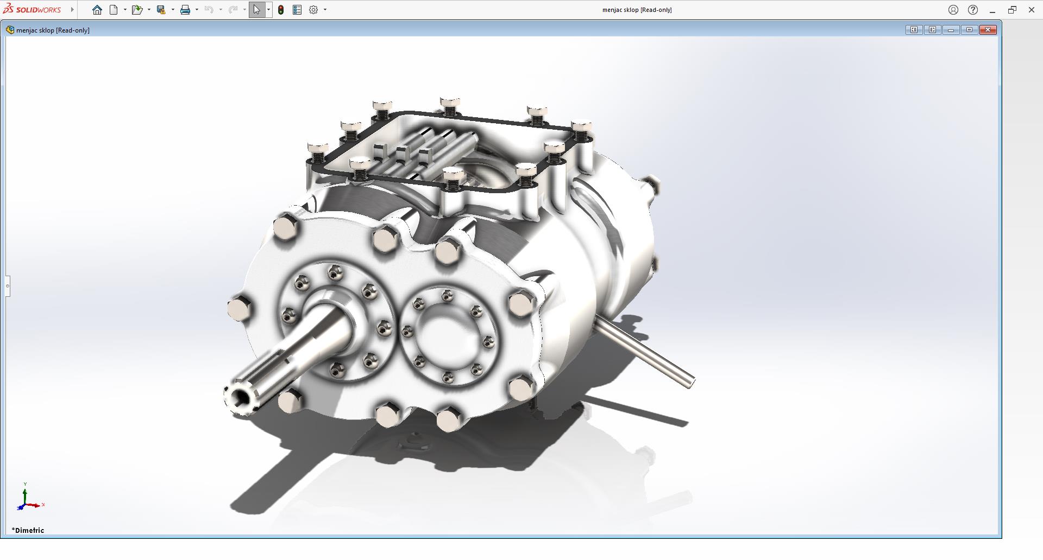Print the current document

click(x=185, y=10)
